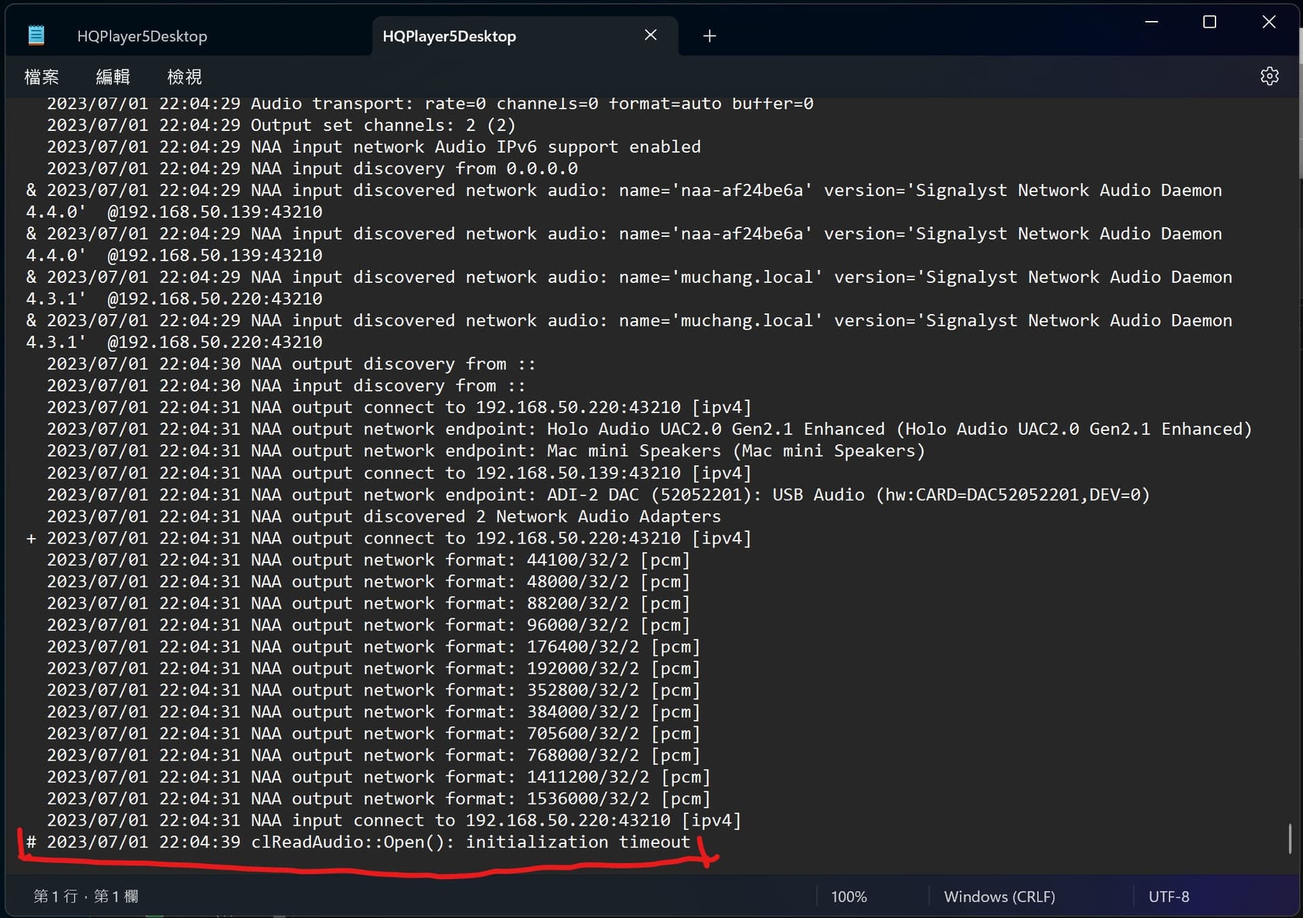Add a new tab with plus button

click(x=709, y=36)
